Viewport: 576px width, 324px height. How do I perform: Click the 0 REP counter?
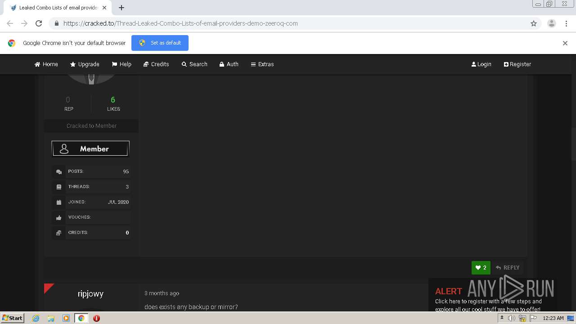[x=68, y=103]
